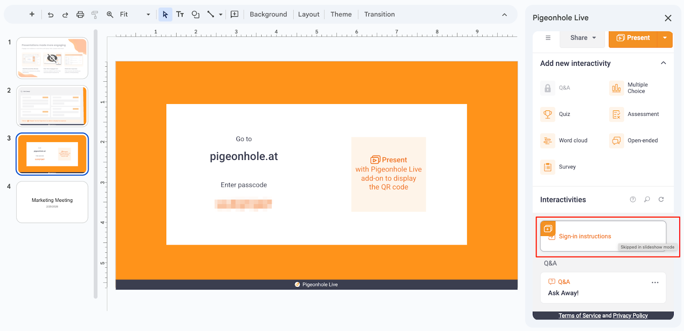Select the text box tool
The width and height of the screenshot is (684, 331).
click(180, 15)
